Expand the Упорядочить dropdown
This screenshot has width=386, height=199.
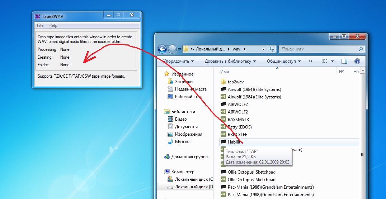(178, 61)
